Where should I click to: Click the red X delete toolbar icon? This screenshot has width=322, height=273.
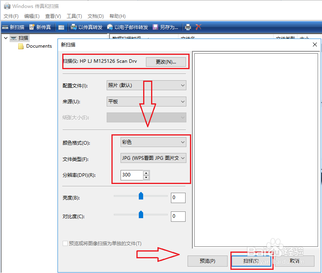[x=198, y=27]
